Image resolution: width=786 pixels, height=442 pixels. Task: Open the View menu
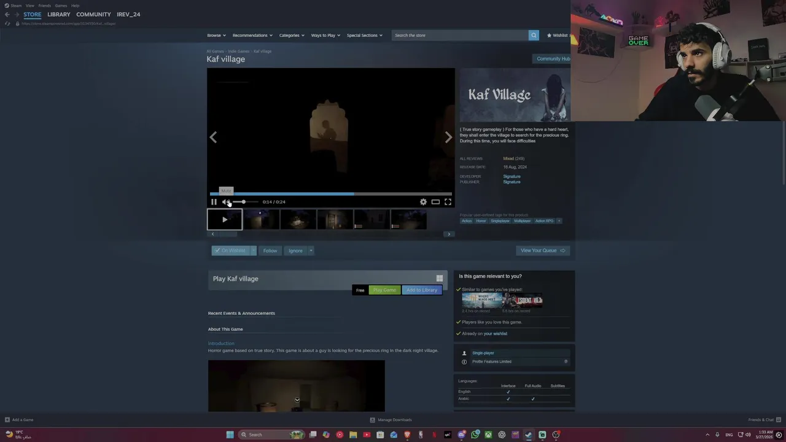coord(29,6)
